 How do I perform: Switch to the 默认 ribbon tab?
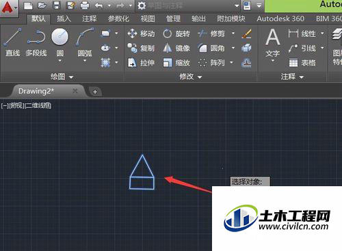(38, 18)
